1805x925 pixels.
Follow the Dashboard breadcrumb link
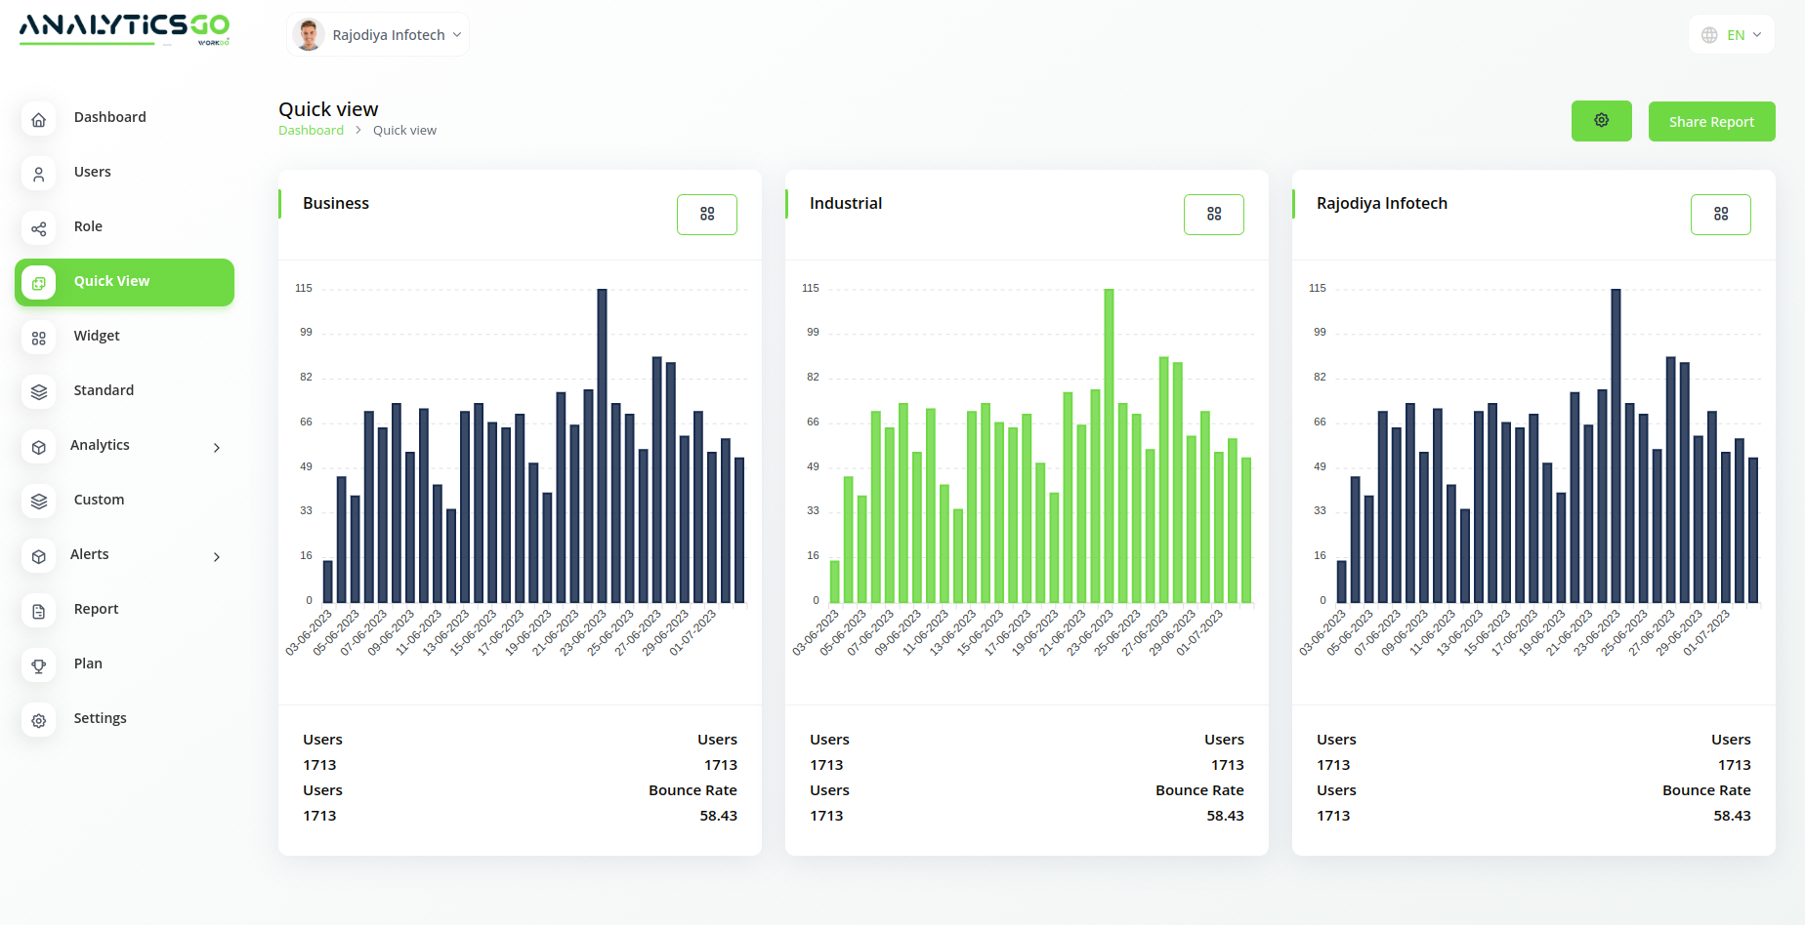coord(311,131)
